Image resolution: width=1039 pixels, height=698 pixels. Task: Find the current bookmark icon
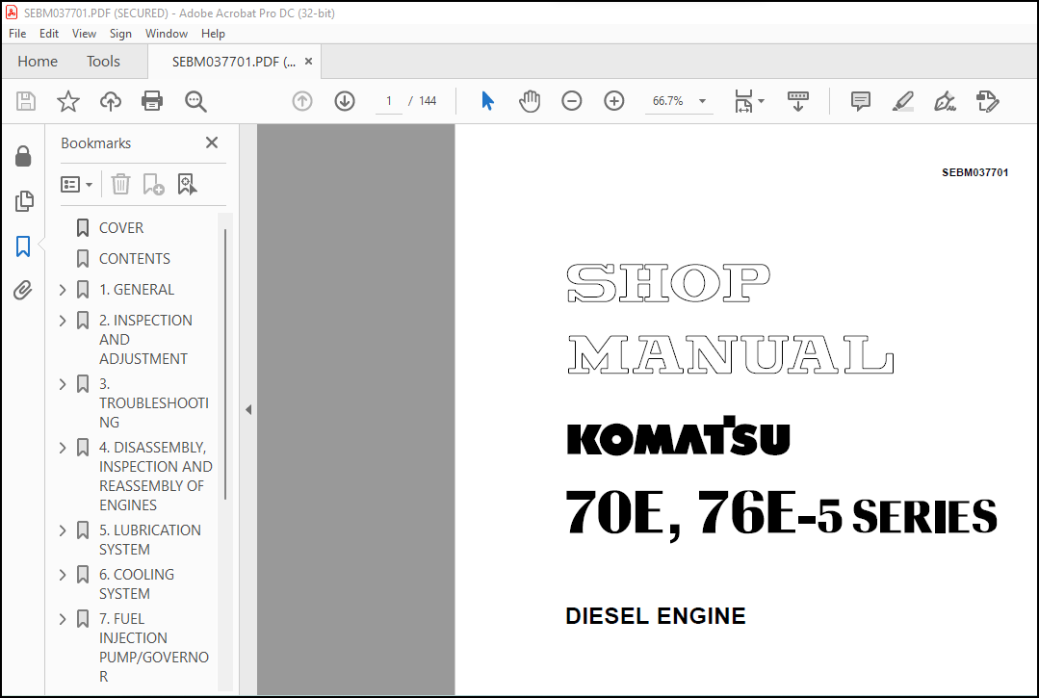pos(187,184)
